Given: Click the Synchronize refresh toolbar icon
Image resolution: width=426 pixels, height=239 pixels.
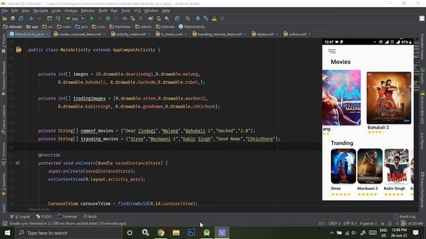Looking at the screenshot, I should coord(21,19).
